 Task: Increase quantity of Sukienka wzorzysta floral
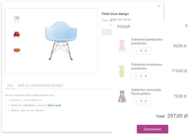146,101
